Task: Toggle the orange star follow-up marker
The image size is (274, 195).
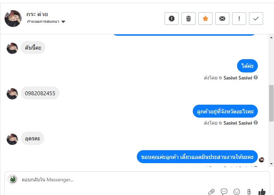Action: point(205,19)
